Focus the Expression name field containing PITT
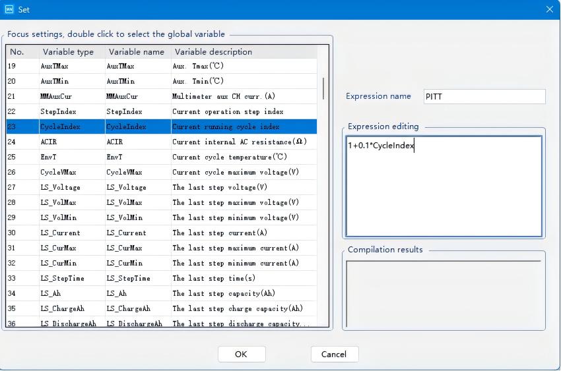561x371 pixels. point(484,96)
